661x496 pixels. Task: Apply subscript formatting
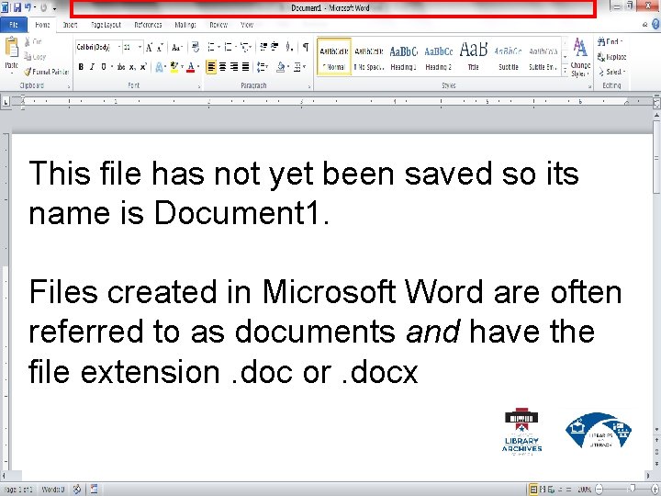click(132, 67)
